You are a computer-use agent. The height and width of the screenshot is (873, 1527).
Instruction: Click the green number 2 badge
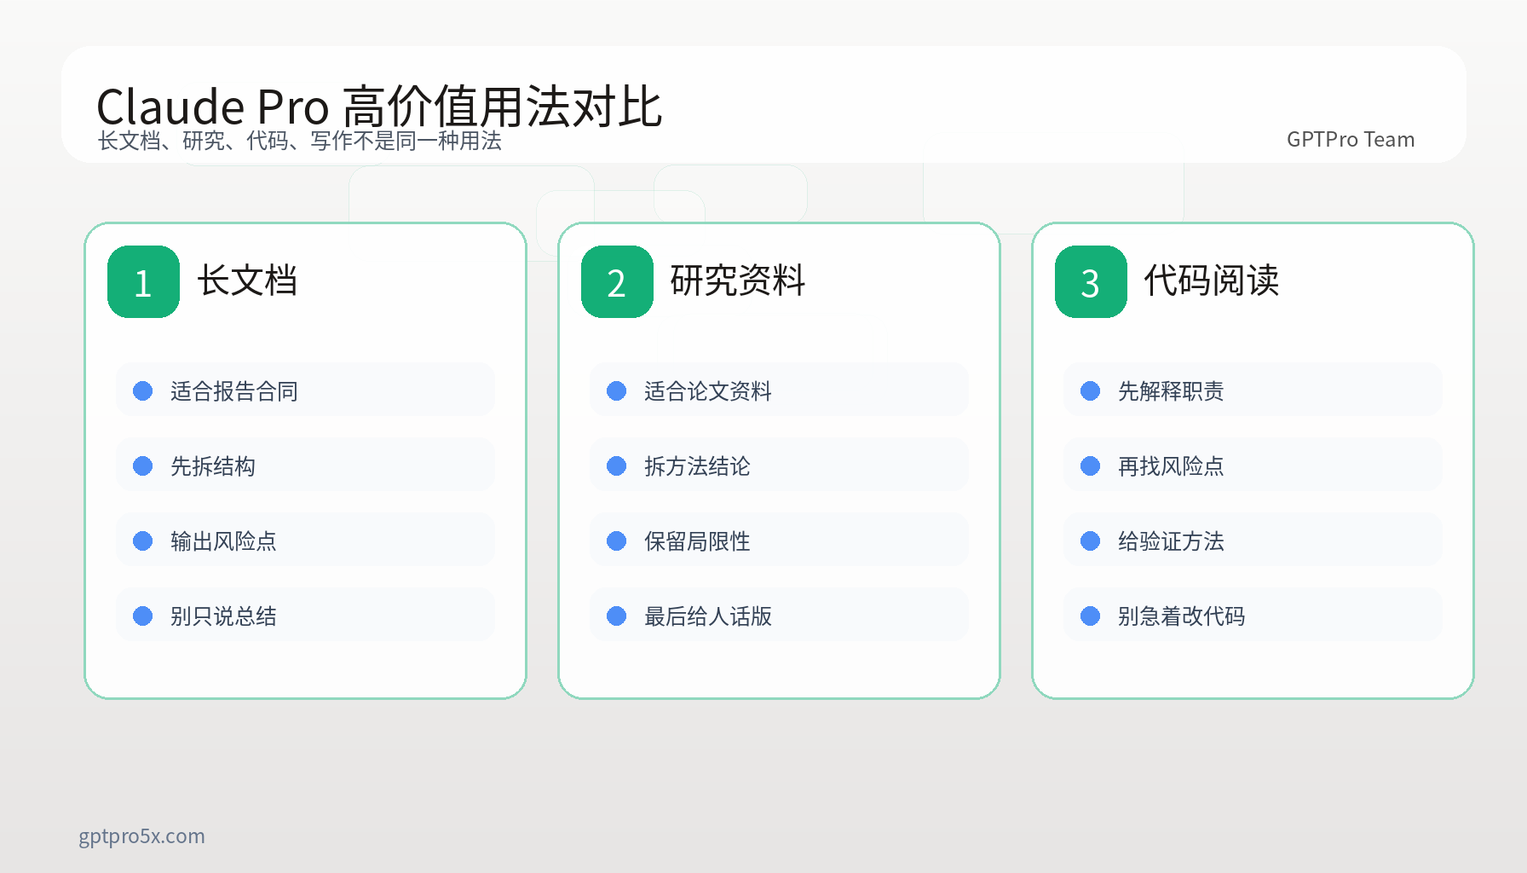pos(617,282)
